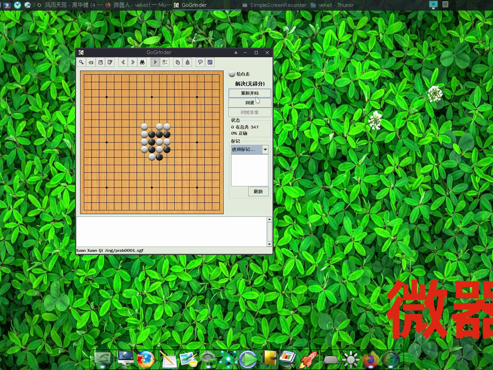Open the music speaker dock icon
The height and width of the screenshot is (370, 493).
click(x=208, y=360)
